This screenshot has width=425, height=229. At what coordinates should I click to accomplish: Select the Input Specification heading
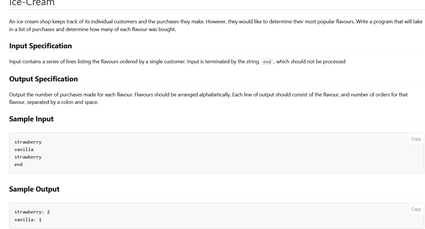40,46
